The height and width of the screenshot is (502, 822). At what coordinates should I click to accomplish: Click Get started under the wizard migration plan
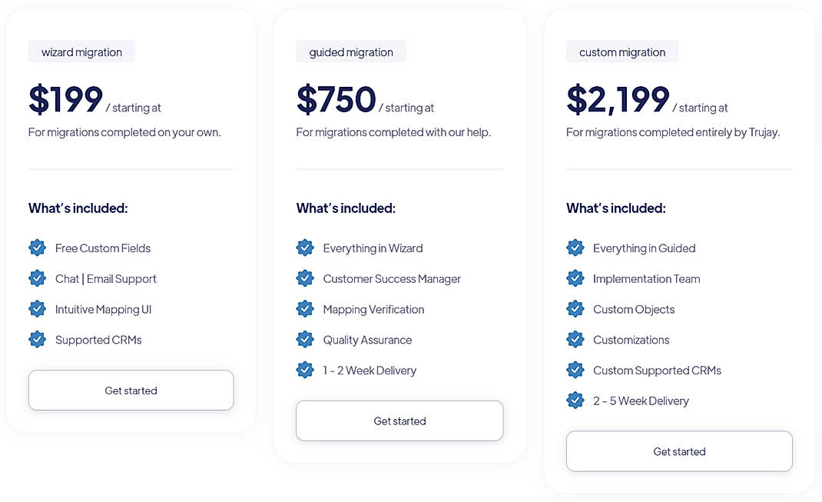click(131, 390)
